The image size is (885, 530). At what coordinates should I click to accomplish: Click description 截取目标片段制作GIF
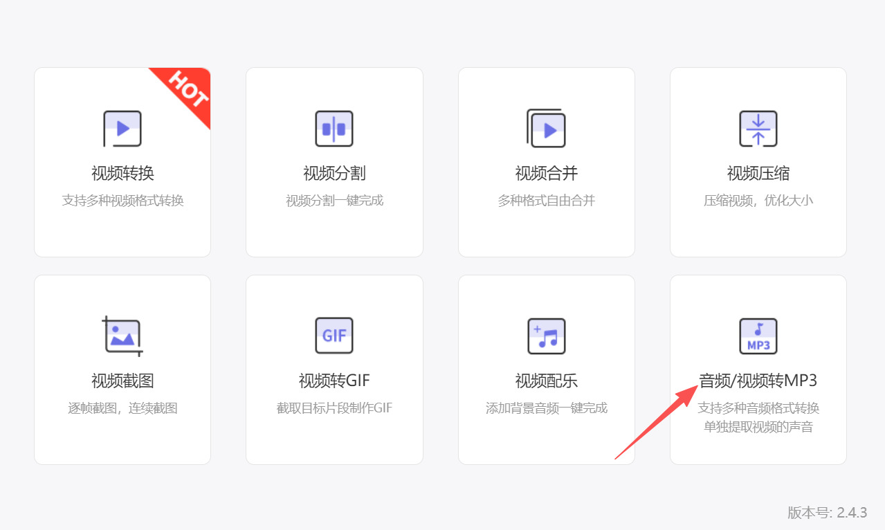click(x=334, y=408)
